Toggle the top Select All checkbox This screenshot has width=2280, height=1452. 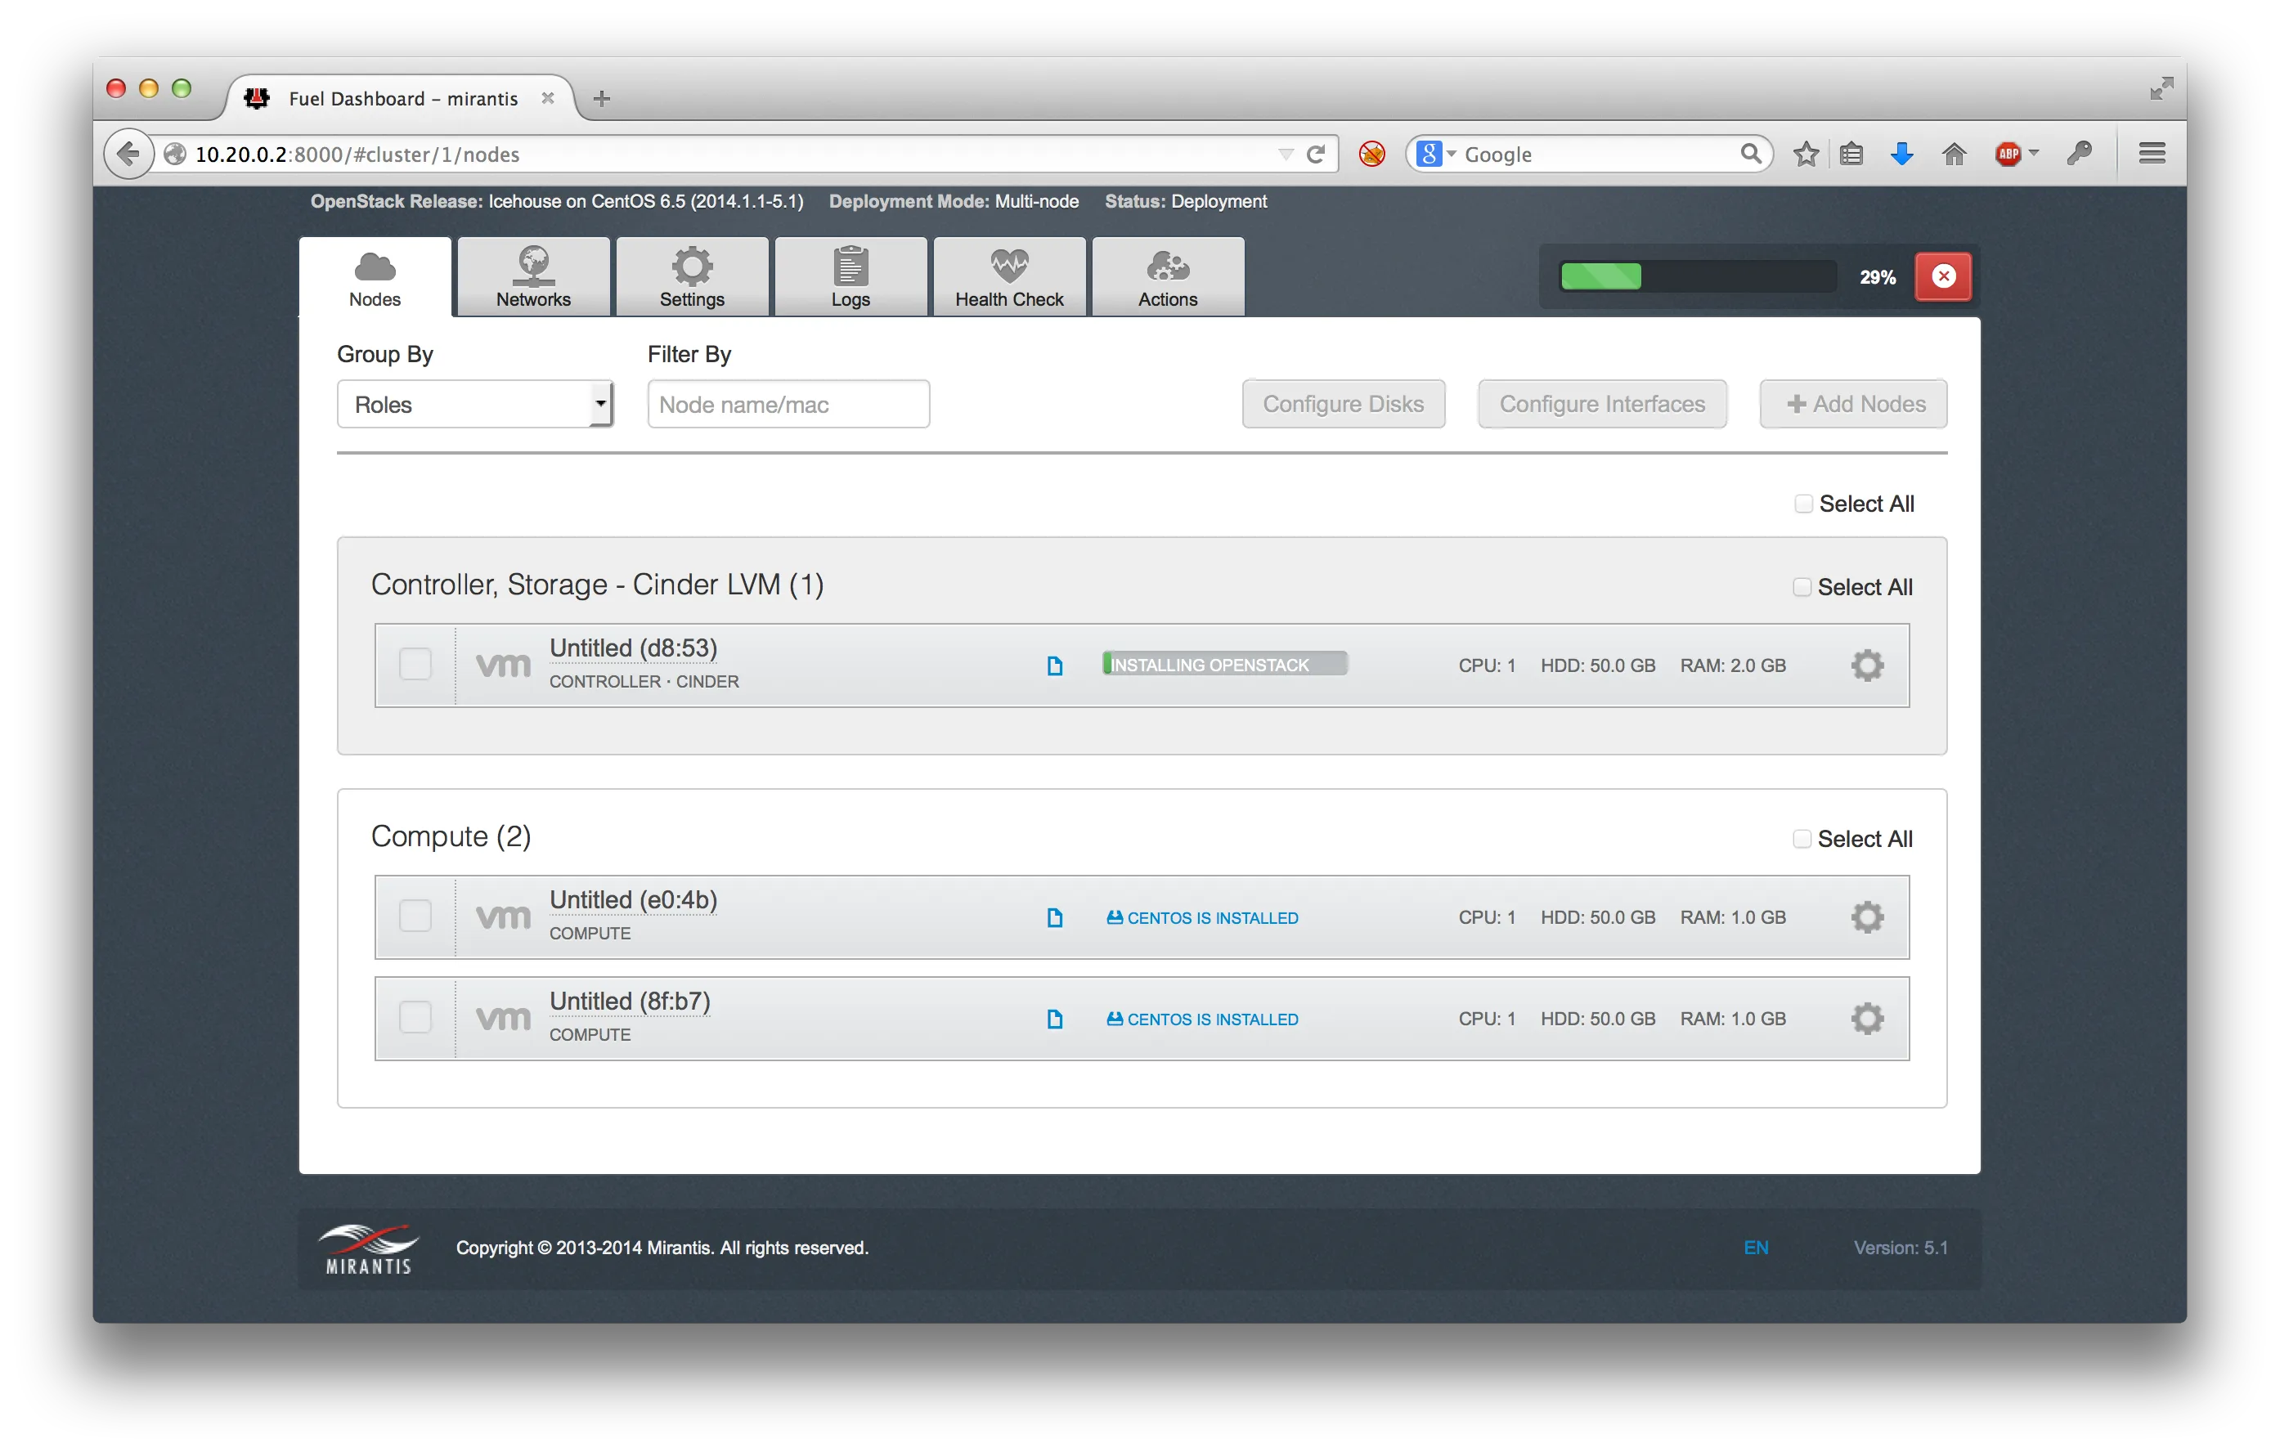click(x=1802, y=504)
